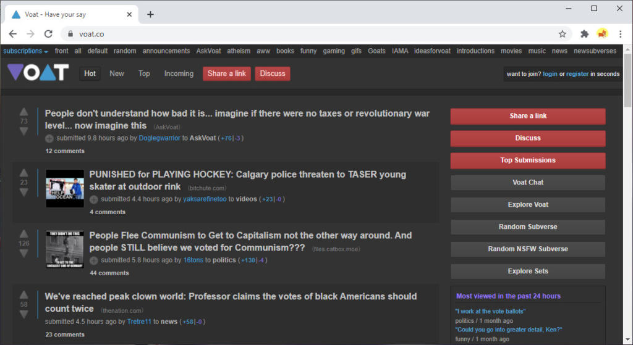Open the announcements subverse in top bar
Viewport: 633px width, 345px height.
coord(166,51)
